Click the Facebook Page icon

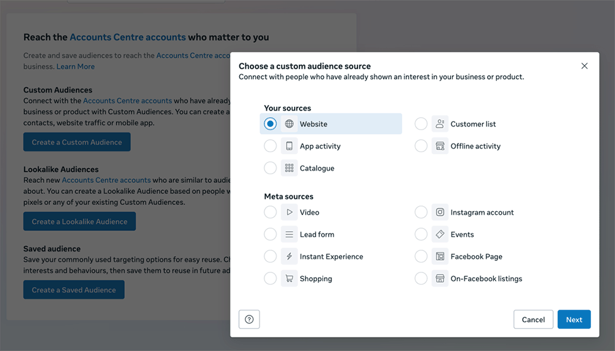(440, 256)
